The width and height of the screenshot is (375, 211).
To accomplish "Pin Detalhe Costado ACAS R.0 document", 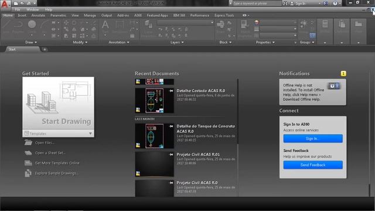I will [171, 91].
